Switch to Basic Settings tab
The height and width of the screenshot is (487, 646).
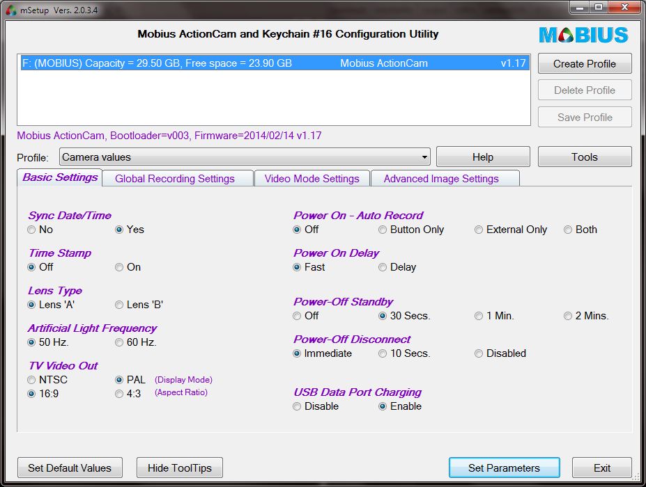coord(60,177)
